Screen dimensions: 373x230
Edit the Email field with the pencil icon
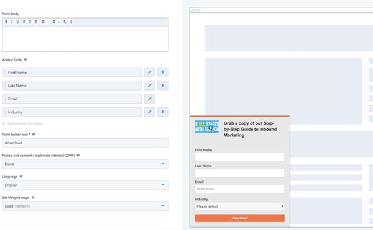pos(149,99)
